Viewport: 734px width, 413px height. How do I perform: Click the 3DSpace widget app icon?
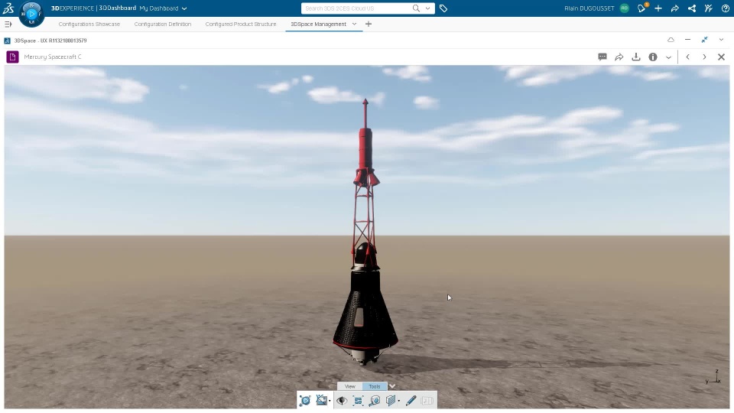[x=7, y=41]
